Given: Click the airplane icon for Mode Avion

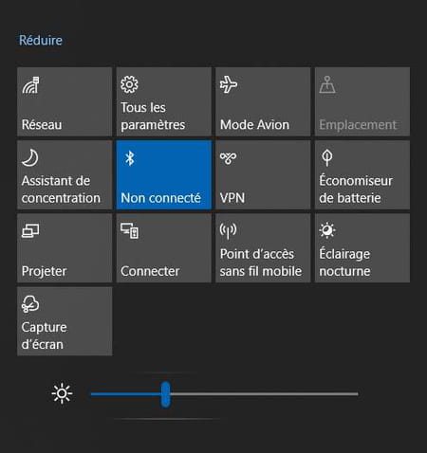Looking at the screenshot, I should pyautogui.click(x=229, y=84).
